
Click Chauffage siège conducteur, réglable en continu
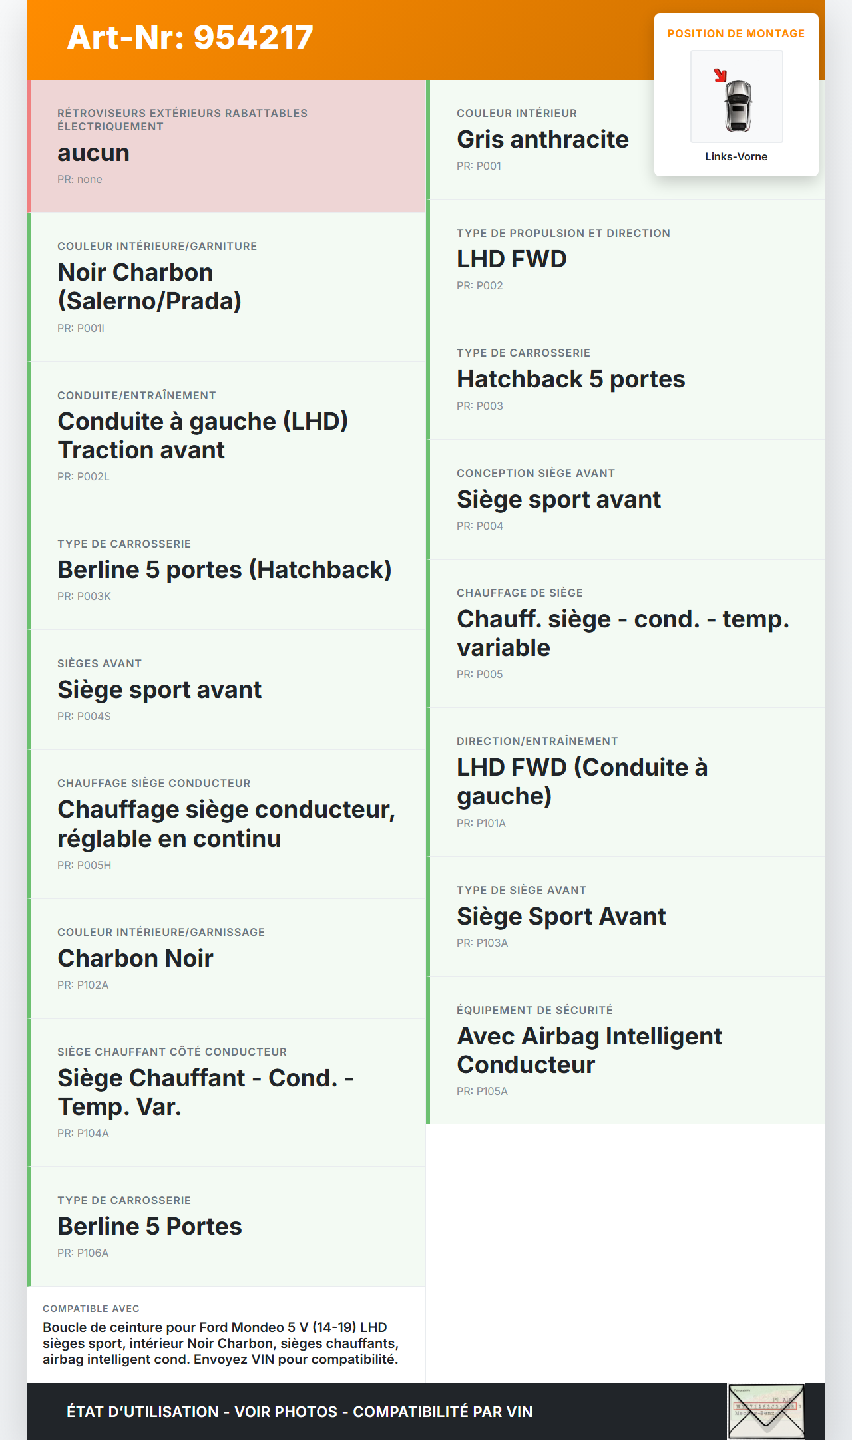tap(226, 824)
